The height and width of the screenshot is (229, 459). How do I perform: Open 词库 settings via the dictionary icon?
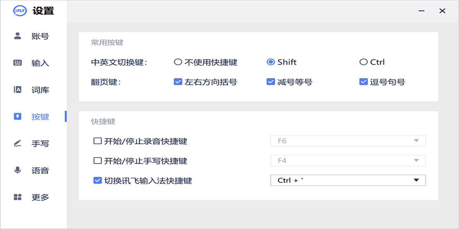[17, 89]
